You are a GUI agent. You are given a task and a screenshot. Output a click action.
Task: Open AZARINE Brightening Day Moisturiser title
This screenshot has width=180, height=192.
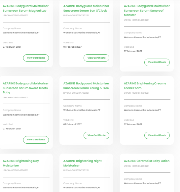point(21,163)
